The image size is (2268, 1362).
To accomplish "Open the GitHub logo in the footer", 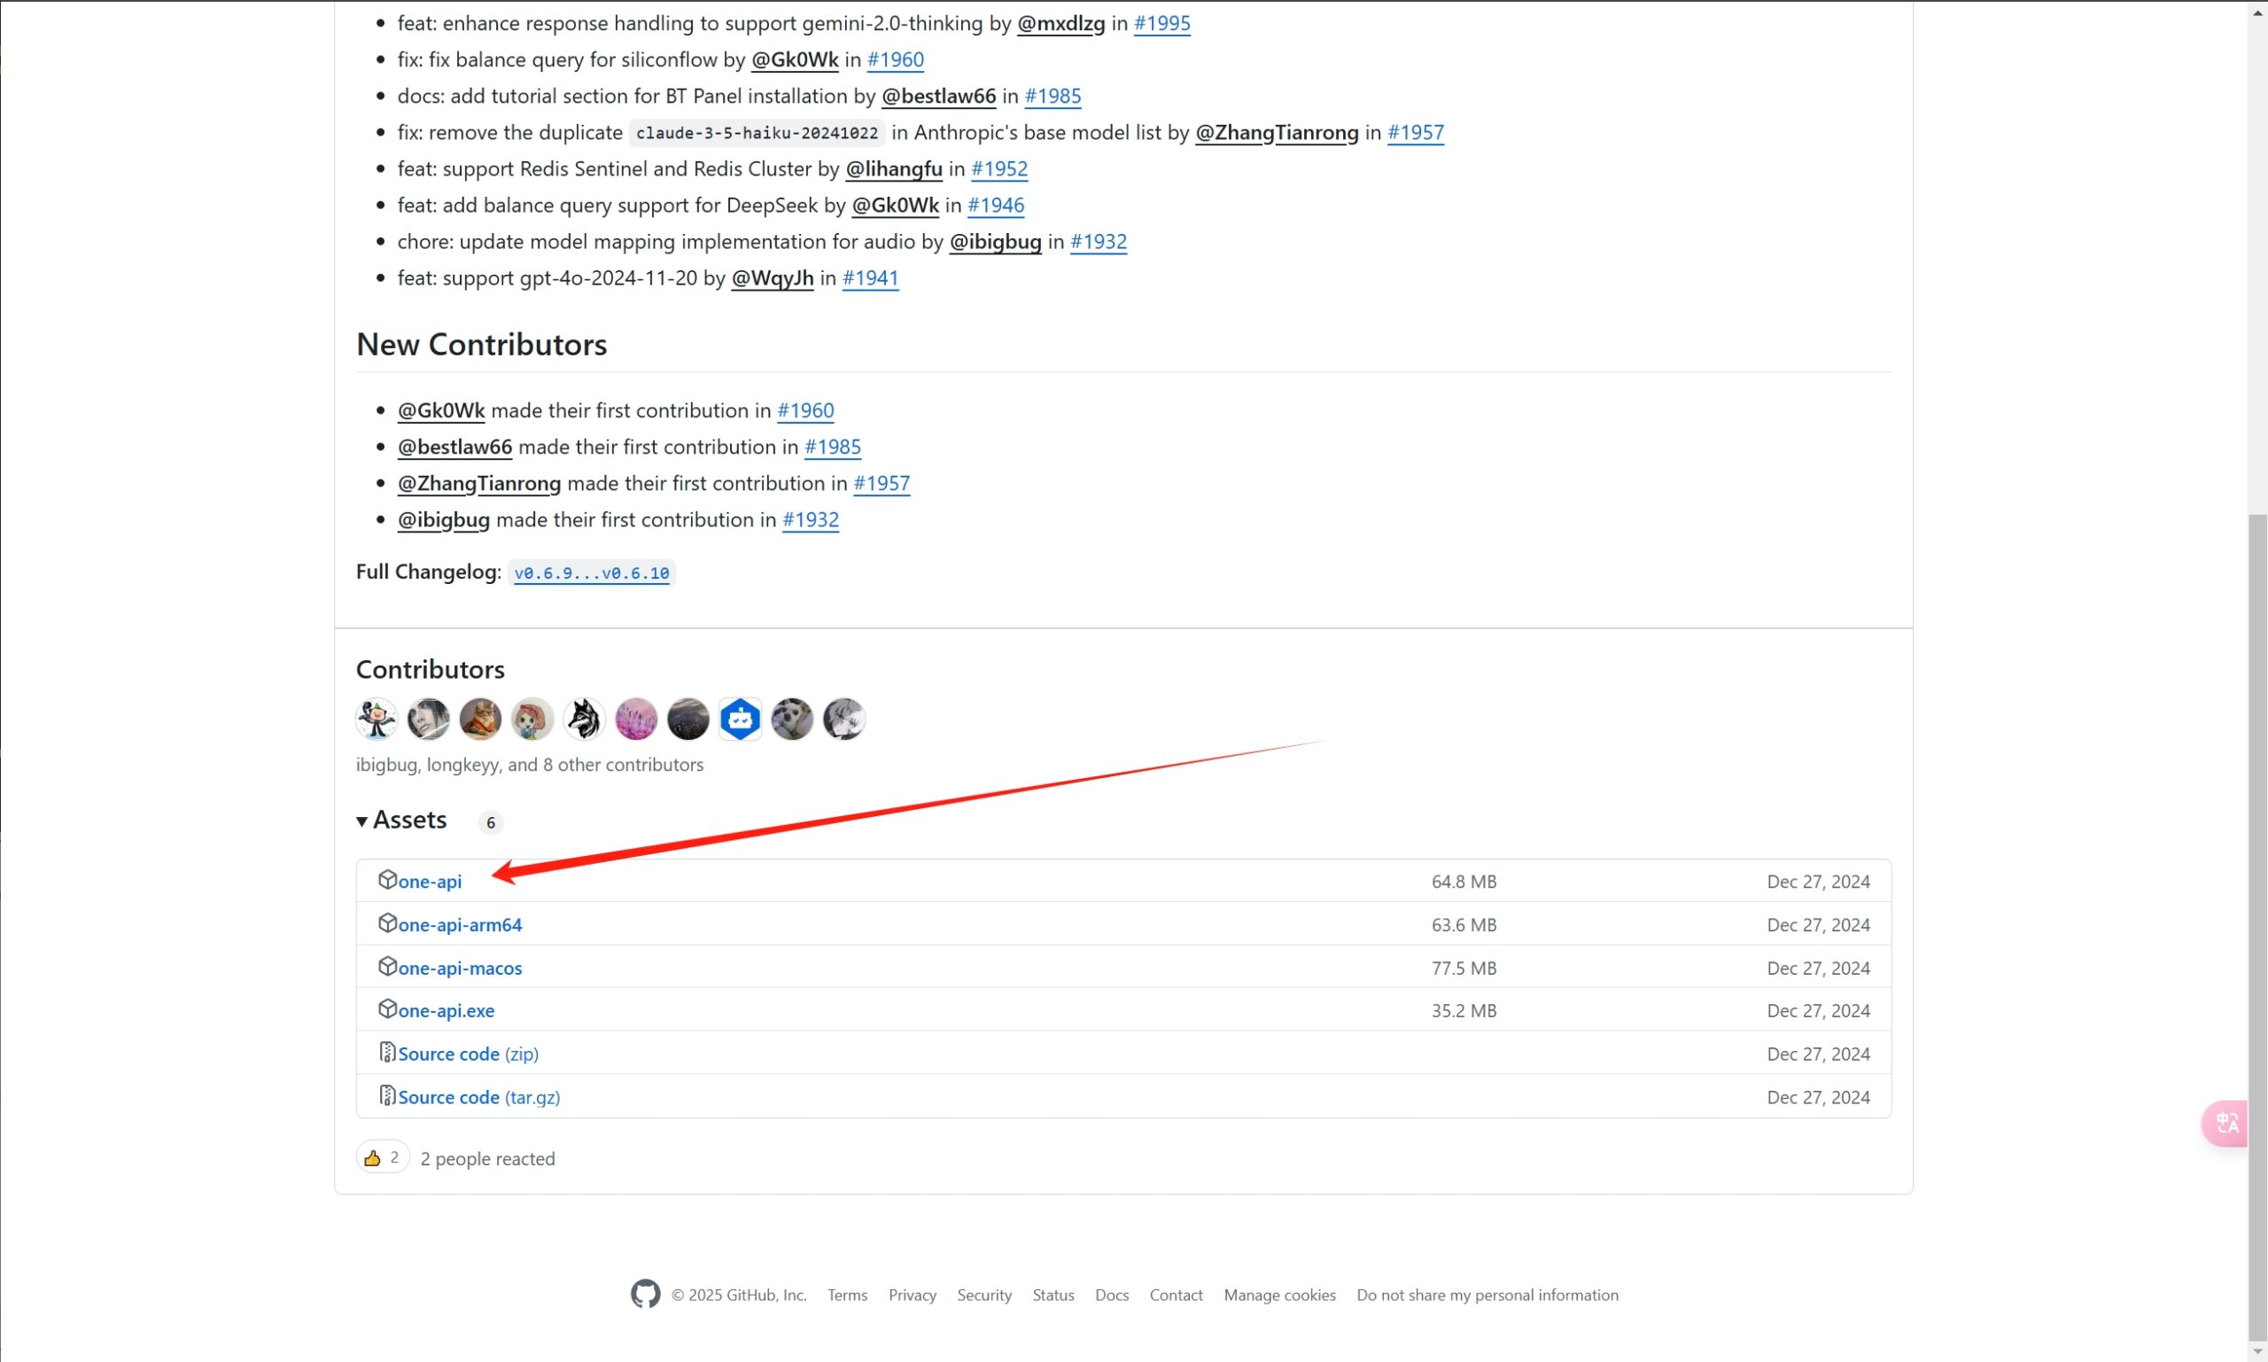I will 645,1294.
